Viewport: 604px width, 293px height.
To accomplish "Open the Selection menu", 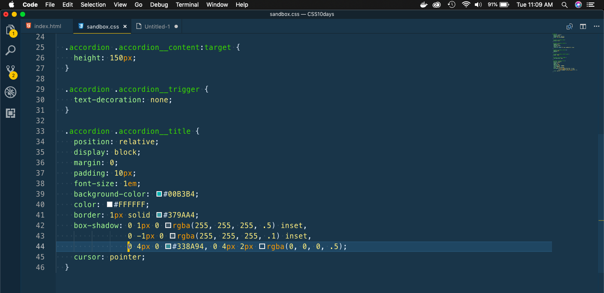I will 93,5.
